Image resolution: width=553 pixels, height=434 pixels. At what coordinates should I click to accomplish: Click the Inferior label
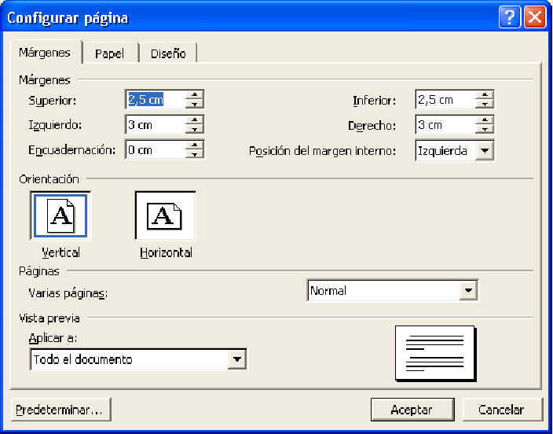pyautogui.click(x=375, y=101)
